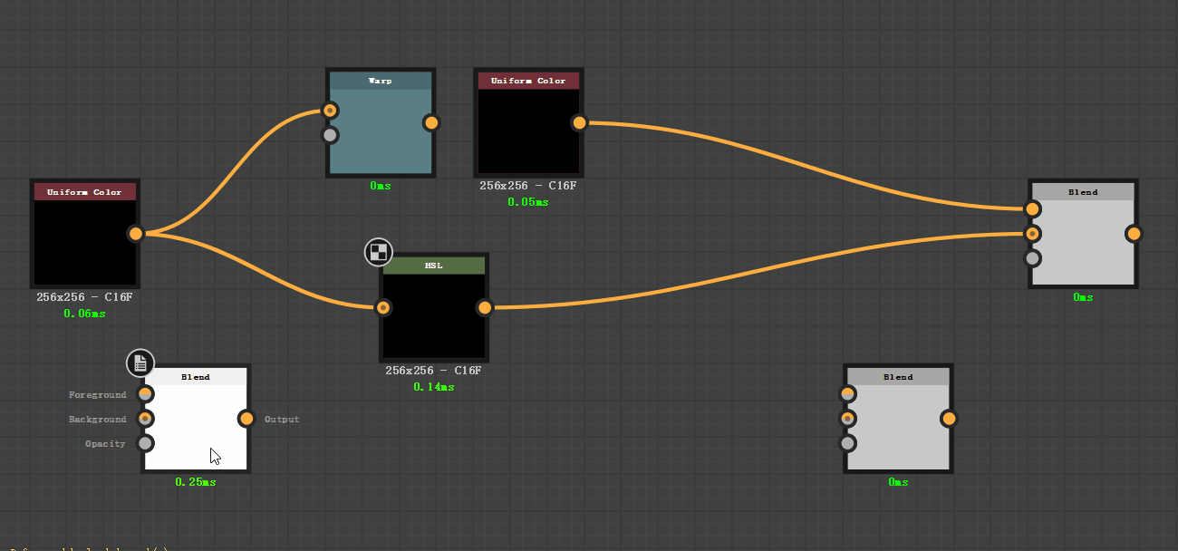Click the output connector of the Warp node
Screen dimensions: 1178x551
click(x=430, y=121)
